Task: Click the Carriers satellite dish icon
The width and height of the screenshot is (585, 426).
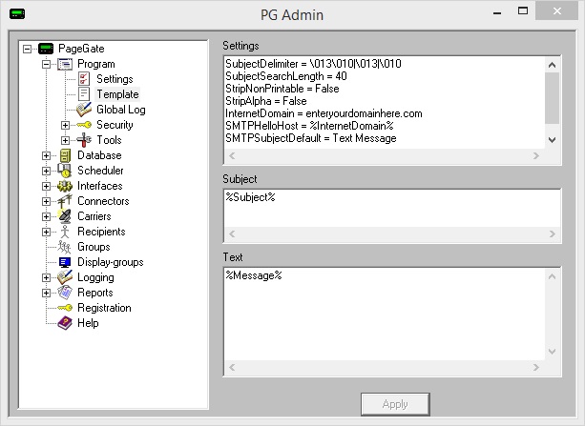Action: pos(65,216)
